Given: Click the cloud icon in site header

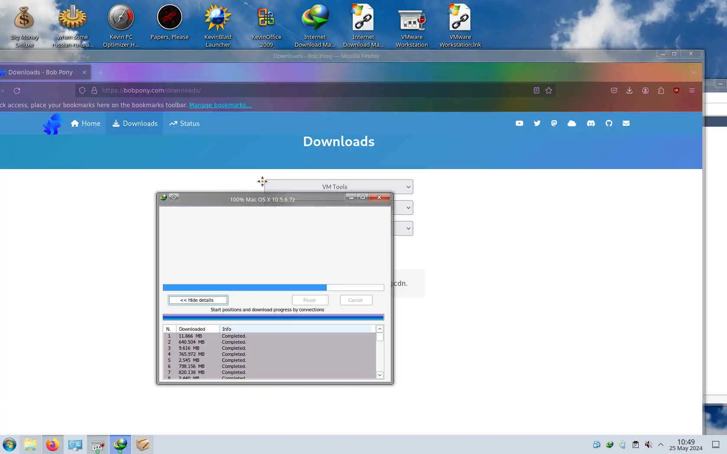Looking at the screenshot, I should tap(572, 123).
